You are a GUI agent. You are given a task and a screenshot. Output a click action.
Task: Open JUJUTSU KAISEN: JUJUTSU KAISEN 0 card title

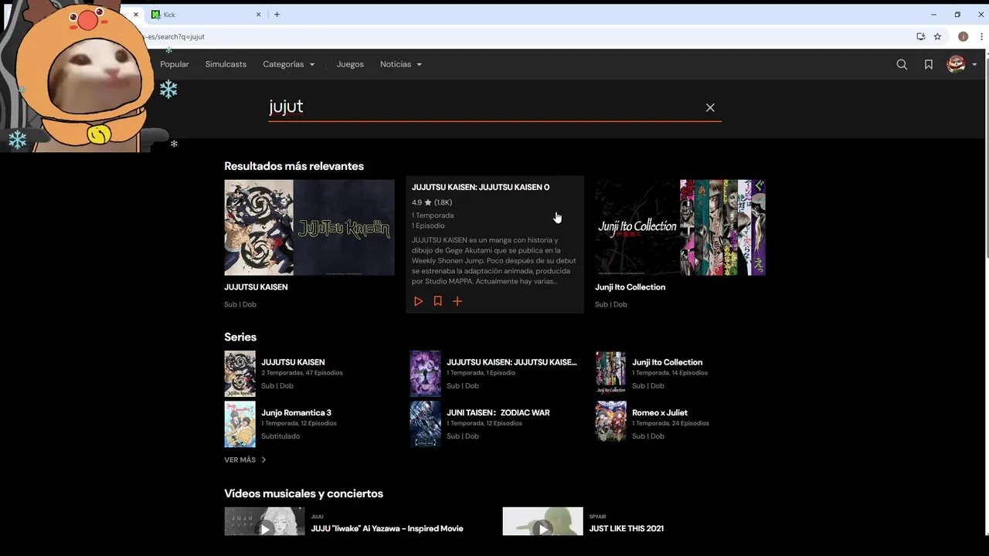coord(481,187)
